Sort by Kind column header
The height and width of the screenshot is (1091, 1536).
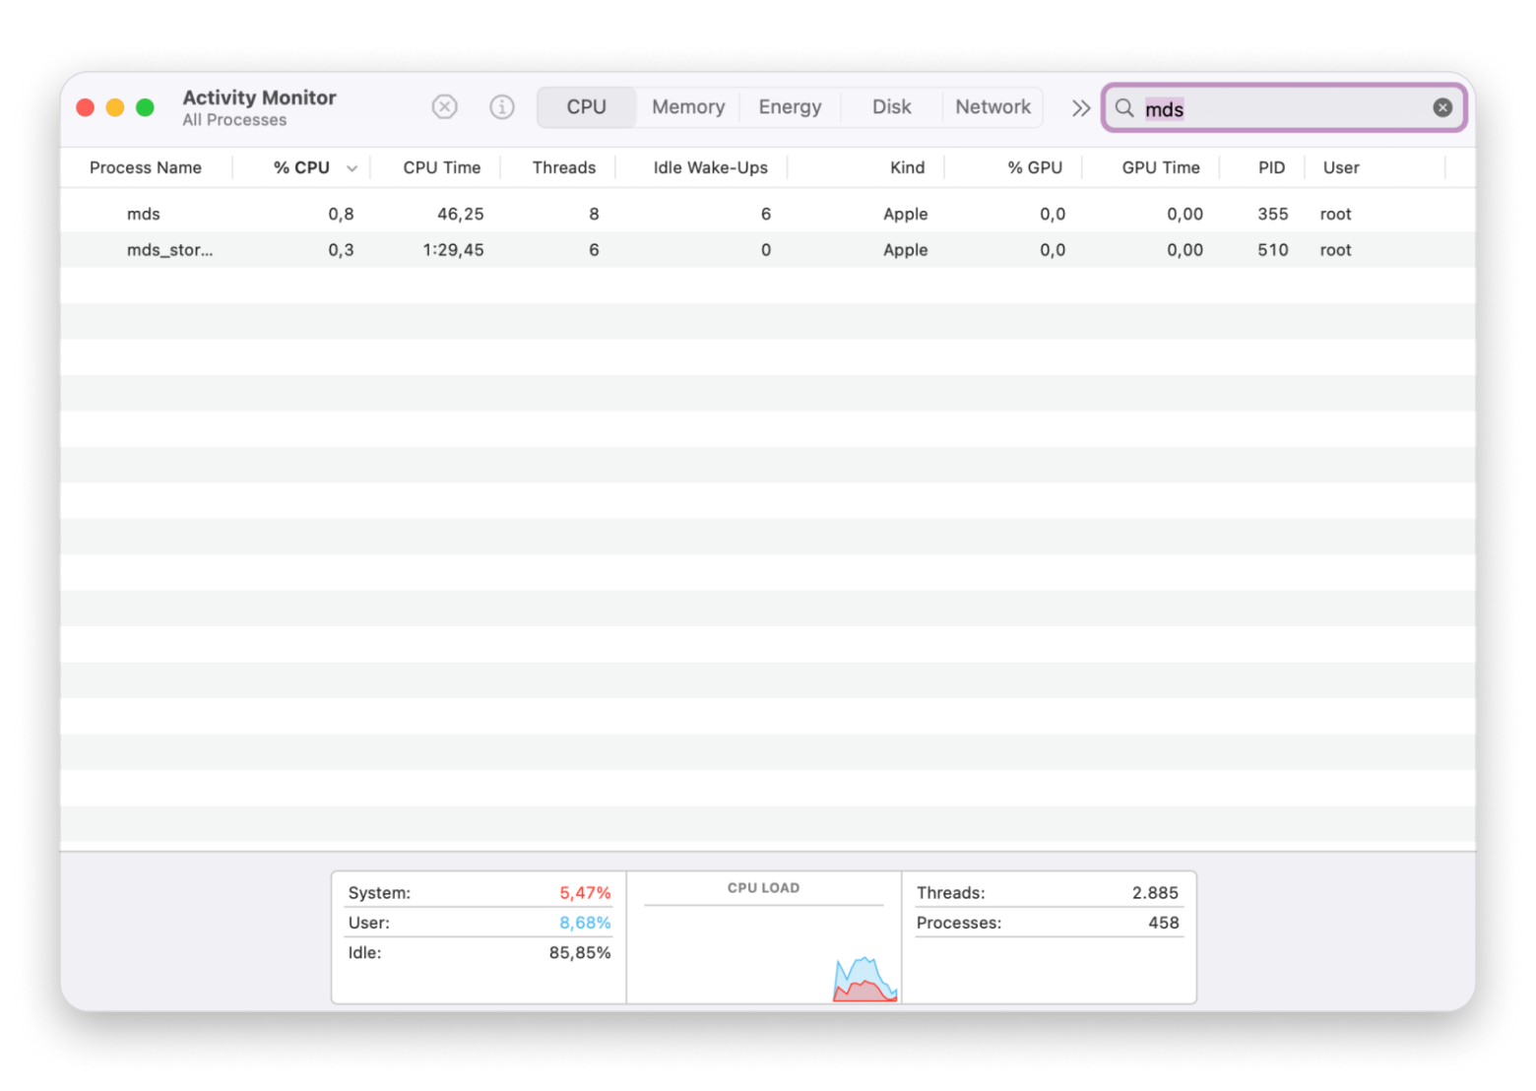pyautogui.click(x=908, y=167)
